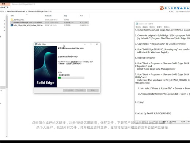This screenshot has width=190, height=143.
Task: Sort files by the 名称 column header
Action: 12,16
